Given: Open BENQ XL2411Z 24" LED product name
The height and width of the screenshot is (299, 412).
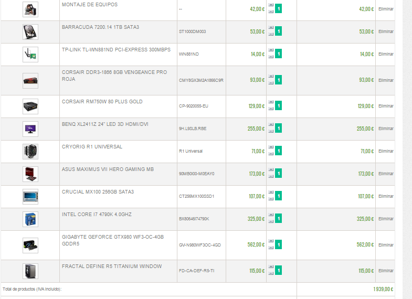Looking at the screenshot, I should tap(105, 124).
